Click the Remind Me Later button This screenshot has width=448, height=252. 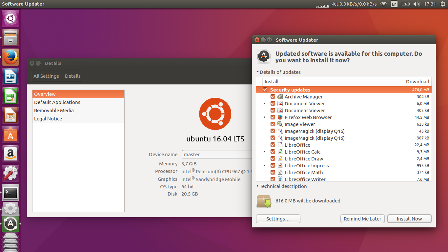[362, 219]
